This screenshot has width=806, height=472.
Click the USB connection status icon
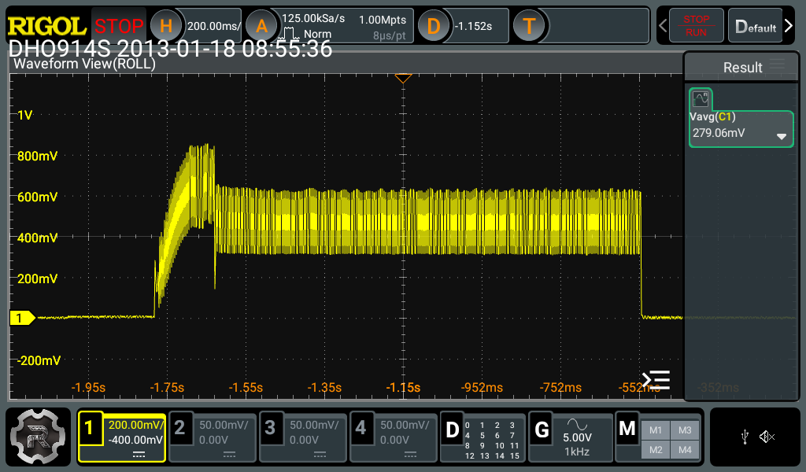745,437
